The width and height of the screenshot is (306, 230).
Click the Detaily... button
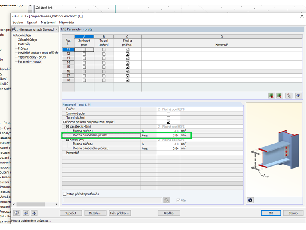(x=95, y=213)
